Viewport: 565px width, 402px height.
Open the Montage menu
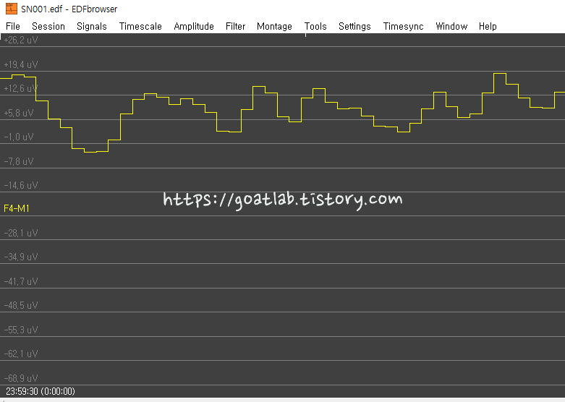274,26
